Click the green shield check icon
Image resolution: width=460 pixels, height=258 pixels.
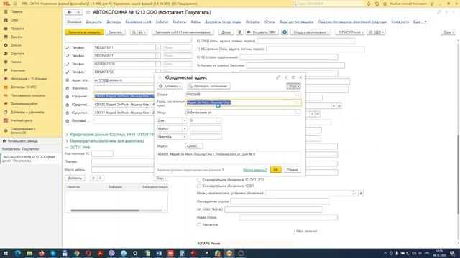(x=239, y=32)
